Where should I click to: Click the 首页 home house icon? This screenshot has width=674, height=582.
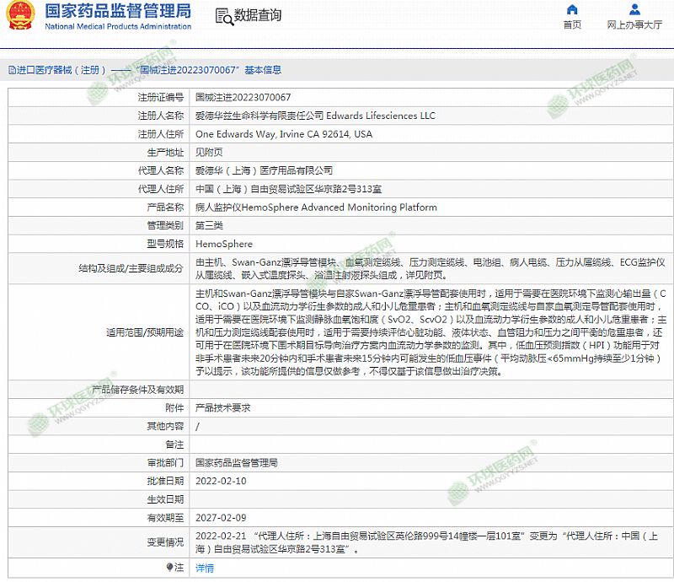click(572, 10)
